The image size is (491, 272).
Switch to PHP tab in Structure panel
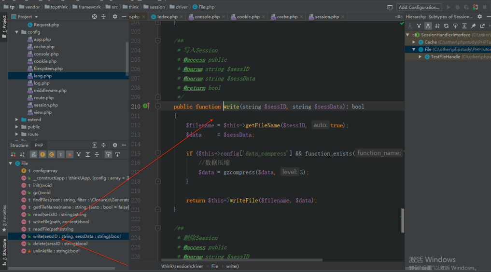[x=39, y=145]
